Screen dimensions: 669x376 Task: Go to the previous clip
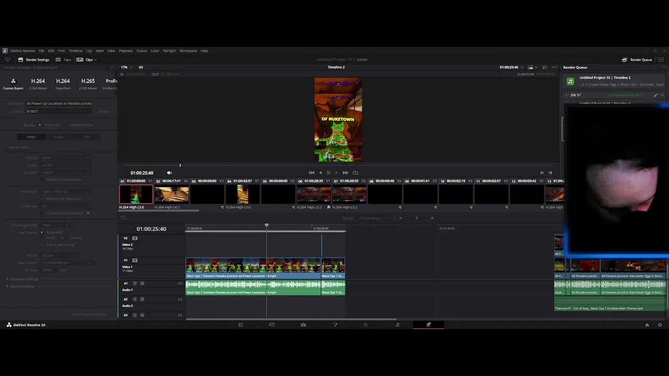[x=550, y=173]
